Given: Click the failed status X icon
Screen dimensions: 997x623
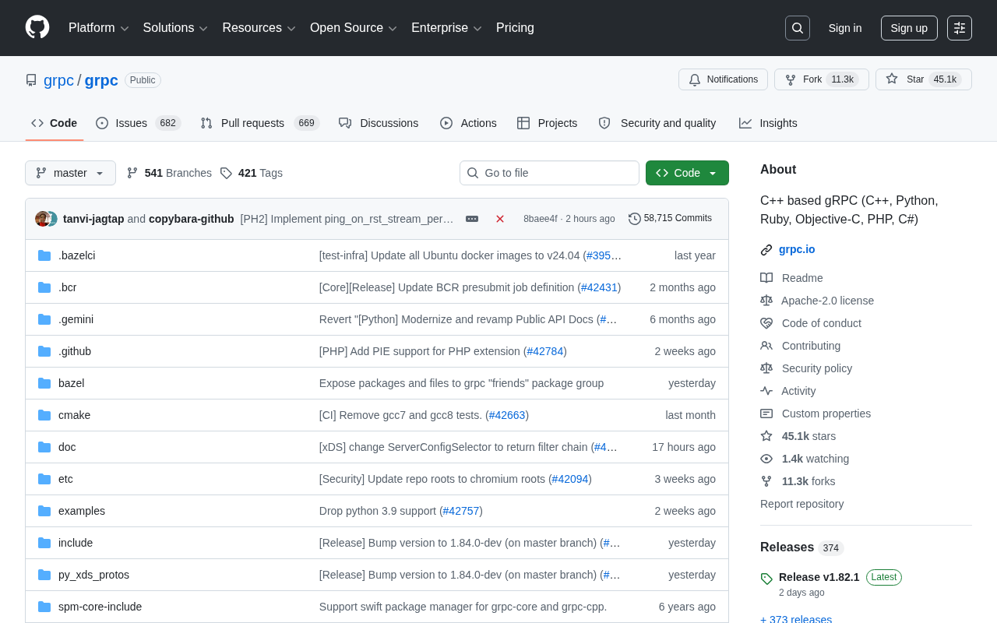Looking at the screenshot, I should [500, 219].
